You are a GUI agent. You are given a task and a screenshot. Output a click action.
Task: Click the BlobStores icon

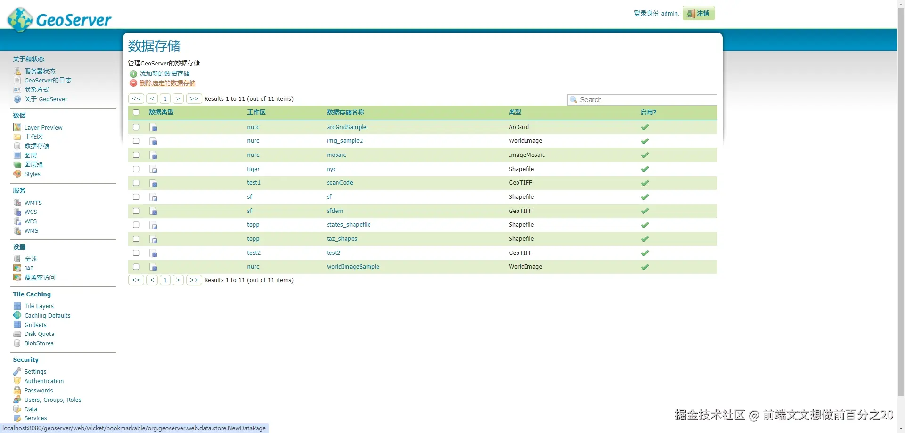click(17, 343)
